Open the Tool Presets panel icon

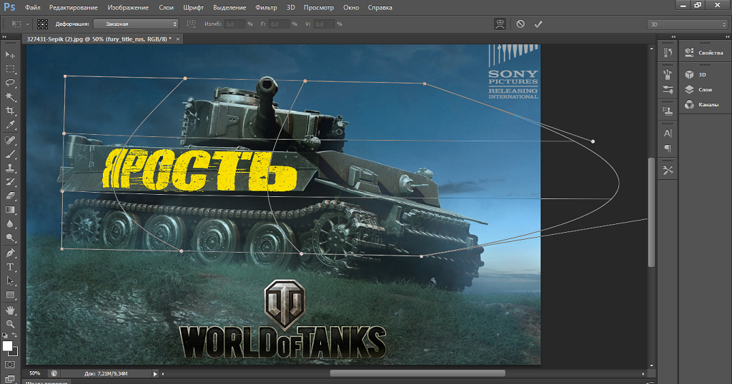click(x=668, y=171)
